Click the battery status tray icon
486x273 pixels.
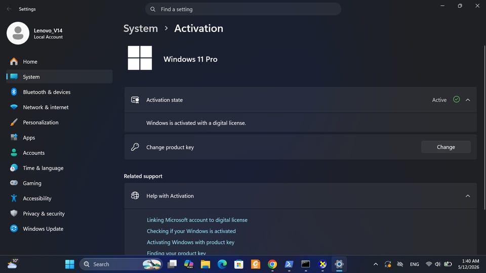(448, 264)
